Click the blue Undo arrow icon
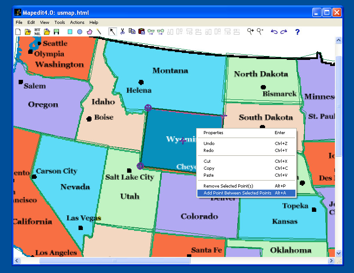This screenshot has height=273, width=354. pyautogui.click(x=274, y=32)
